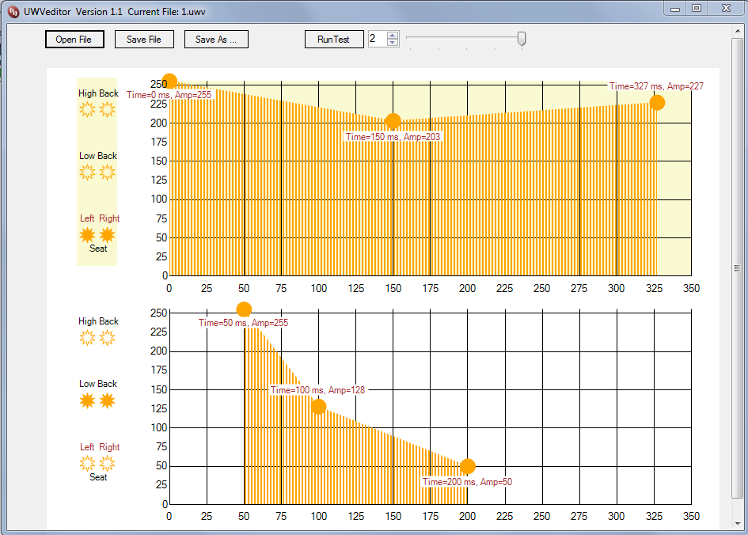Toggle upper chart High Back left star
The height and width of the screenshot is (535, 748).
coord(87,110)
